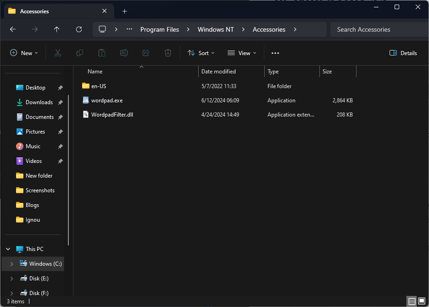The height and width of the screenshot is (307, 429).
Task: Click the Paste clipboard icon
Action: coord(102,53)
